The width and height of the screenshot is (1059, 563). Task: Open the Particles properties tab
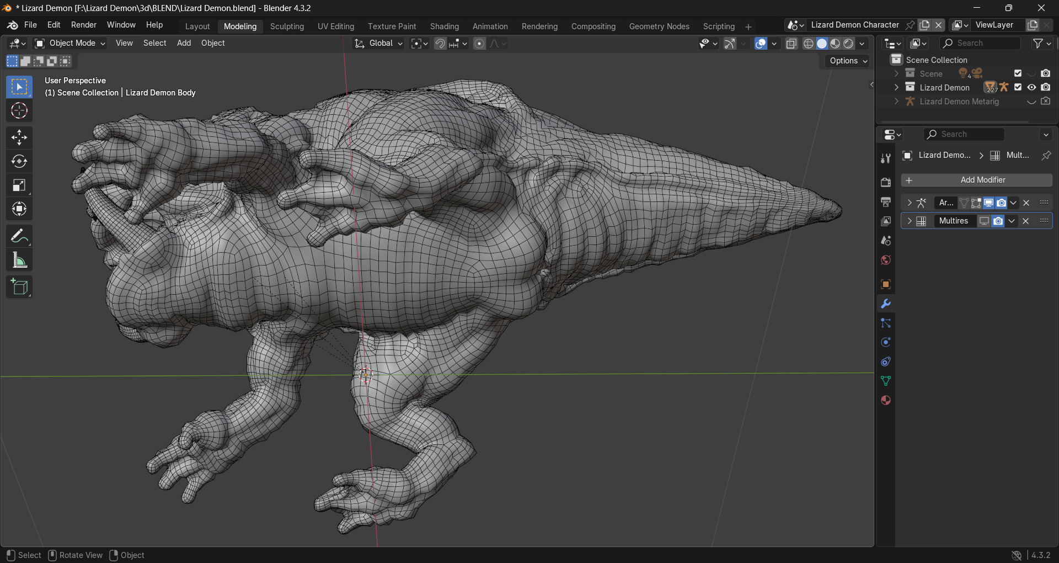[886, 323]
